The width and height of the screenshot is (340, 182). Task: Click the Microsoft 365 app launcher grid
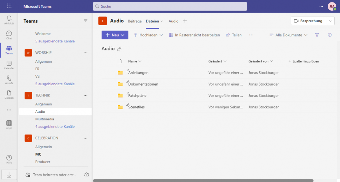[x=9, y=6]
